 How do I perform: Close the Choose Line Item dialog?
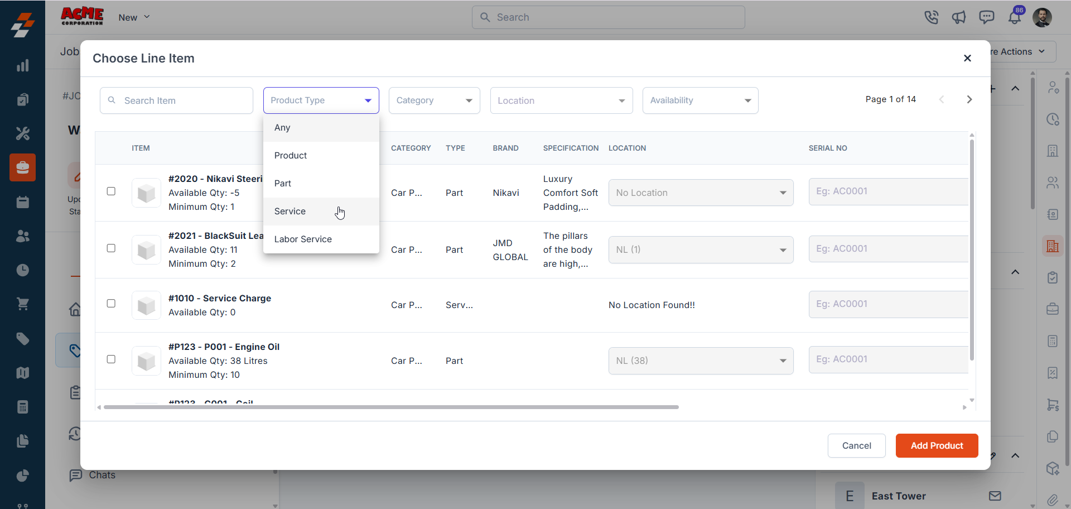(x=967, y=58)
